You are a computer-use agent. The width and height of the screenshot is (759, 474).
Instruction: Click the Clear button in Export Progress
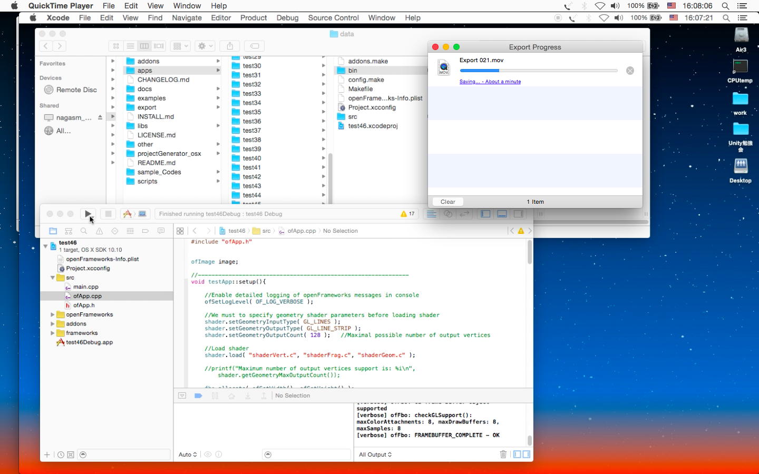[447, 202]
